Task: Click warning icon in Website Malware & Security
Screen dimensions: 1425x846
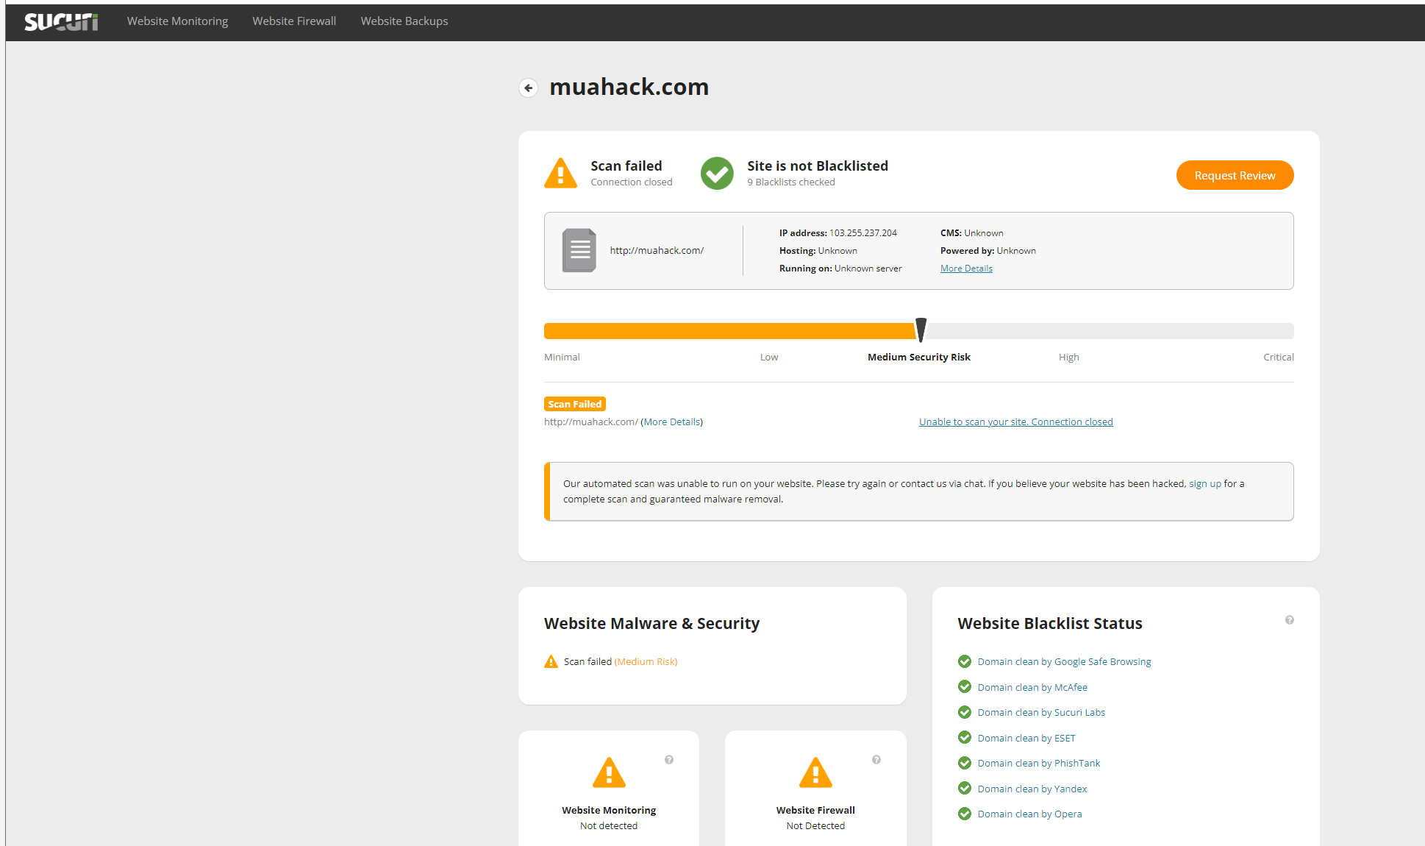Action: (x=551, y=661)
